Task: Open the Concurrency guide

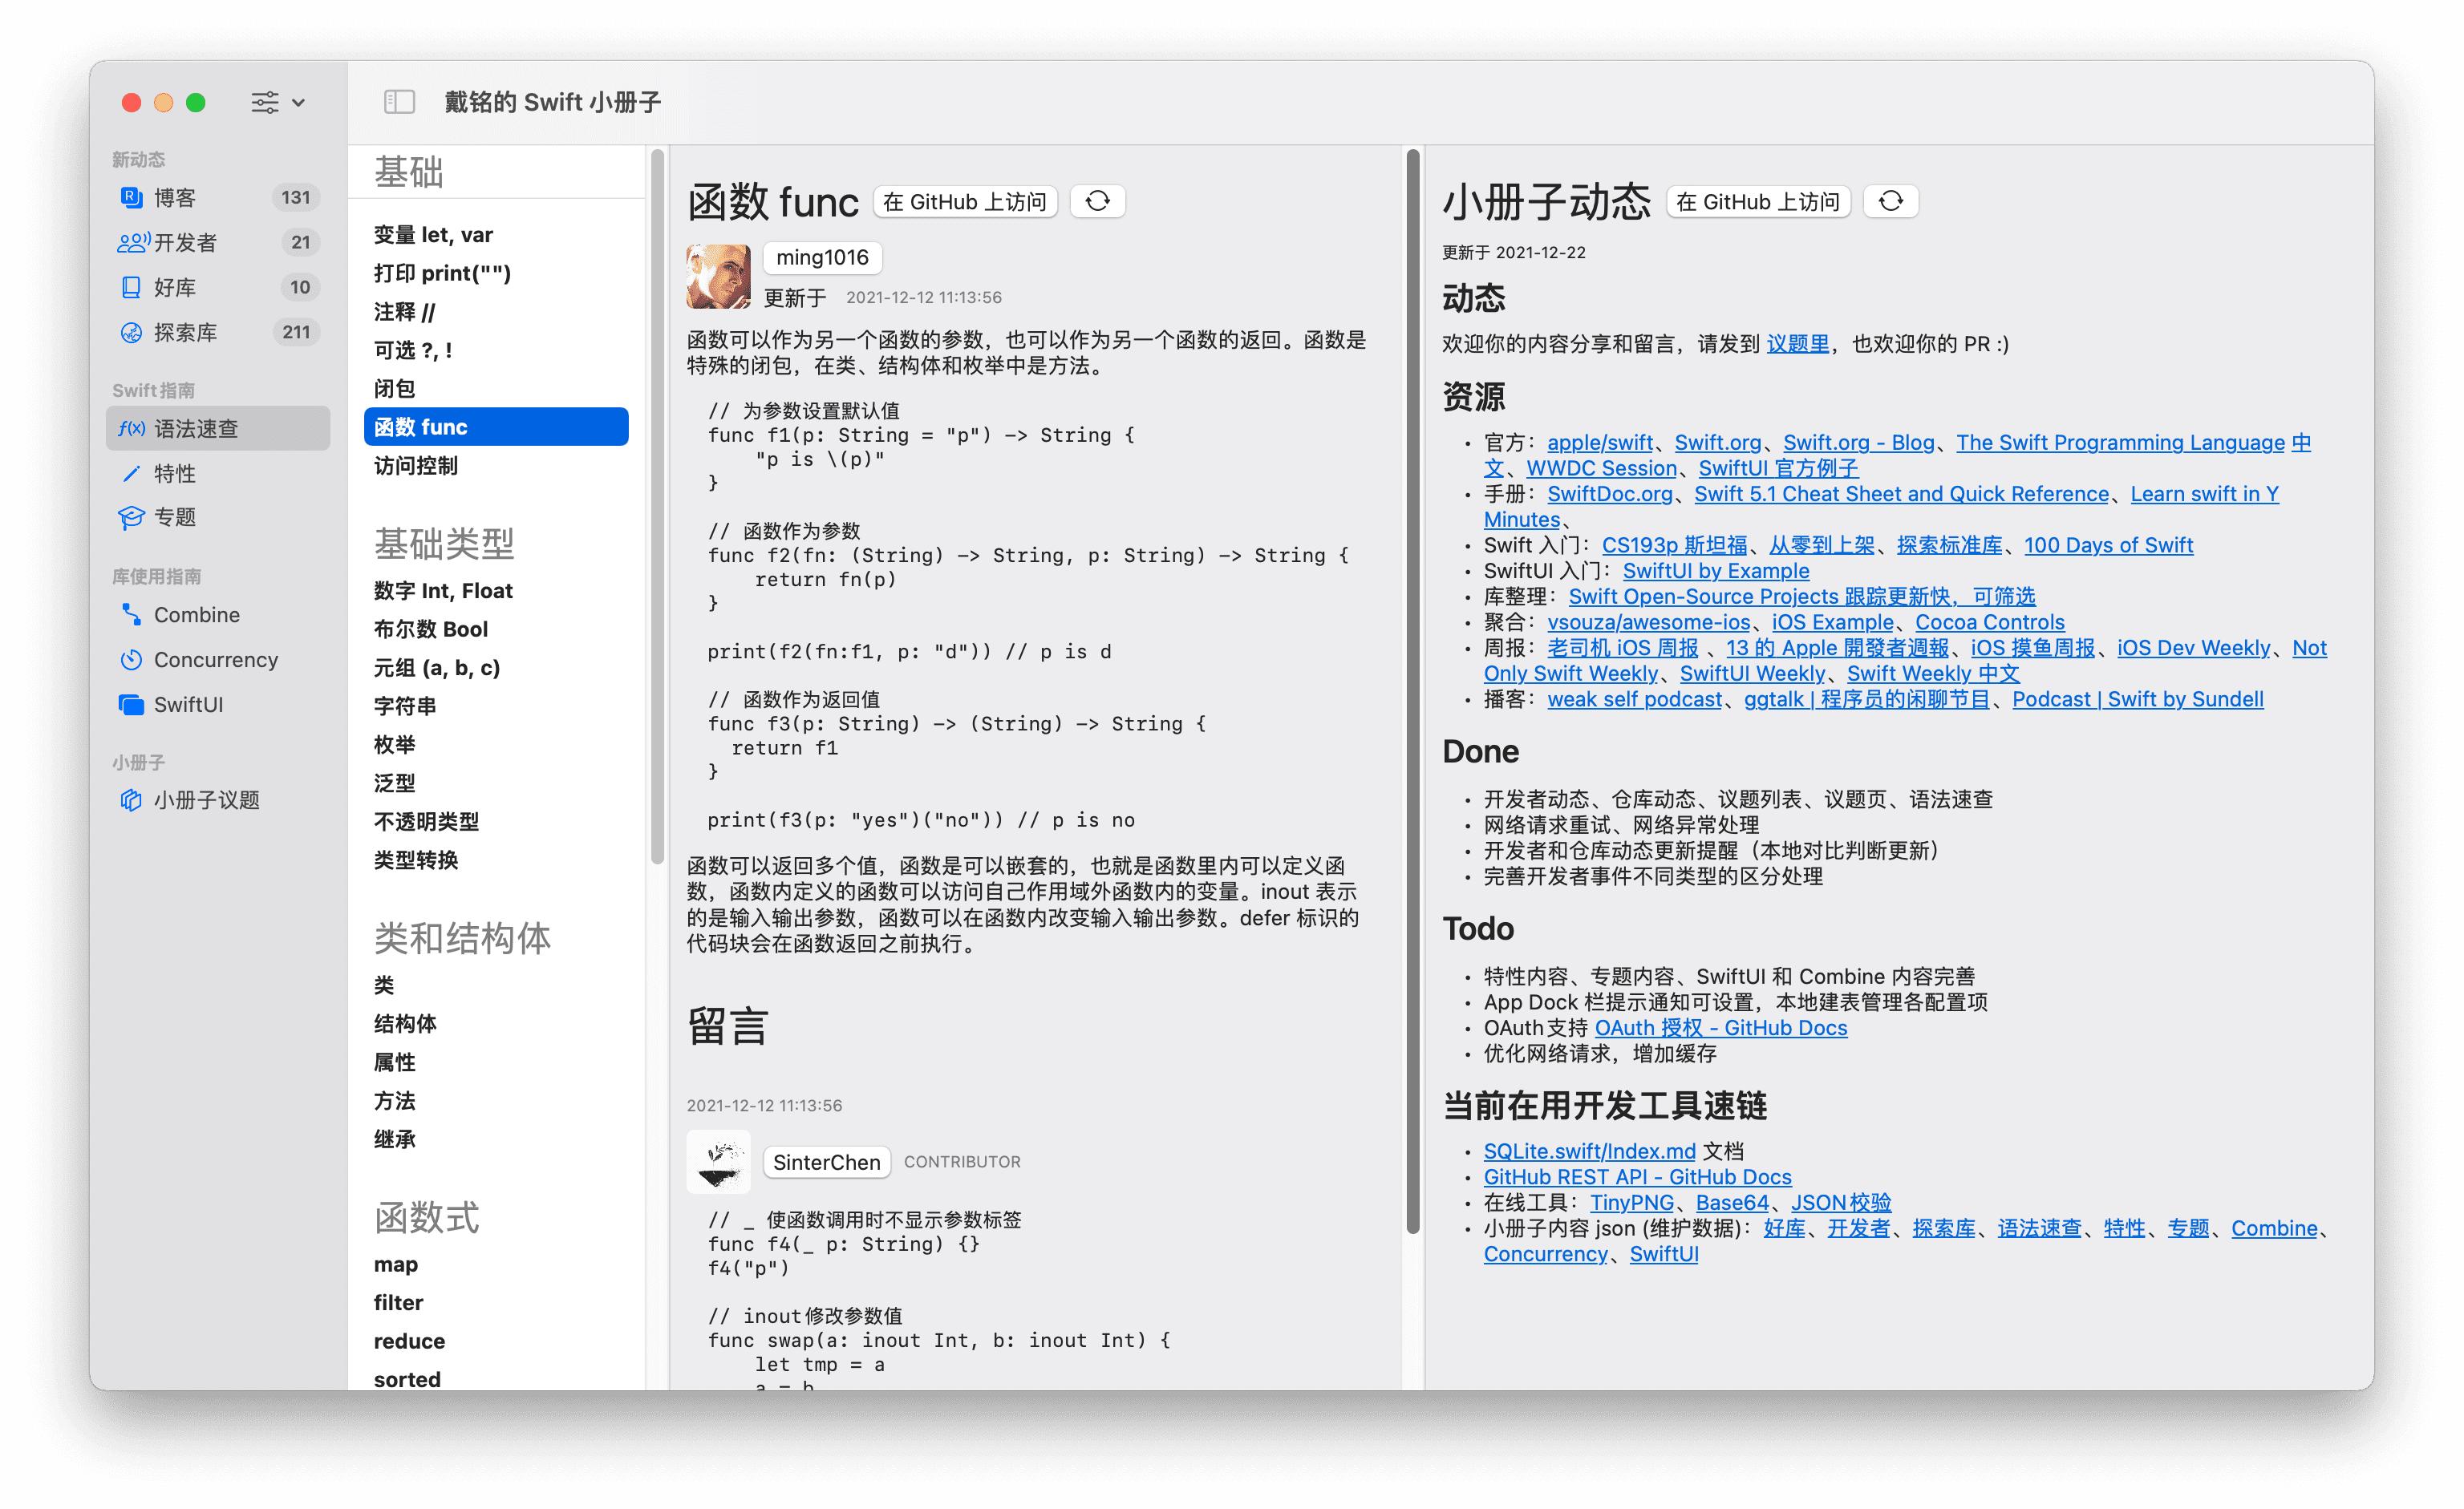Action: click(215, 660)
